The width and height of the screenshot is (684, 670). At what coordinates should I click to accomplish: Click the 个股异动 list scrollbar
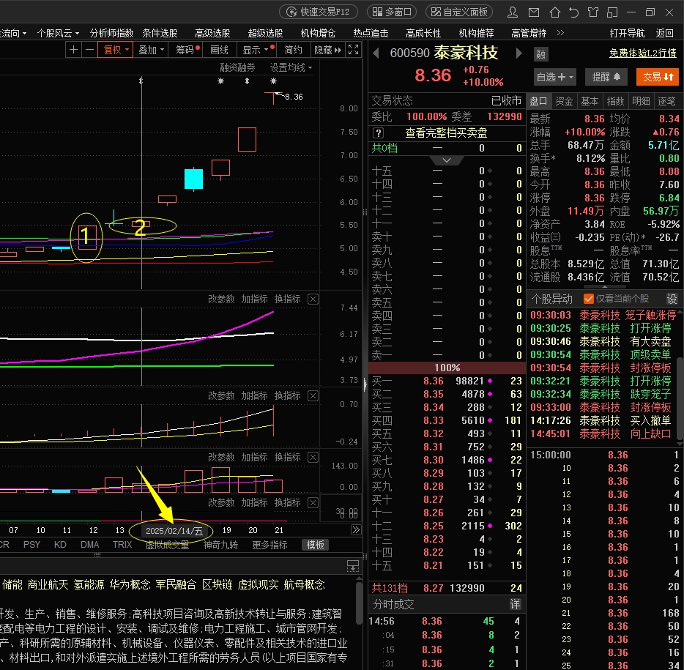tap(680, 399)
